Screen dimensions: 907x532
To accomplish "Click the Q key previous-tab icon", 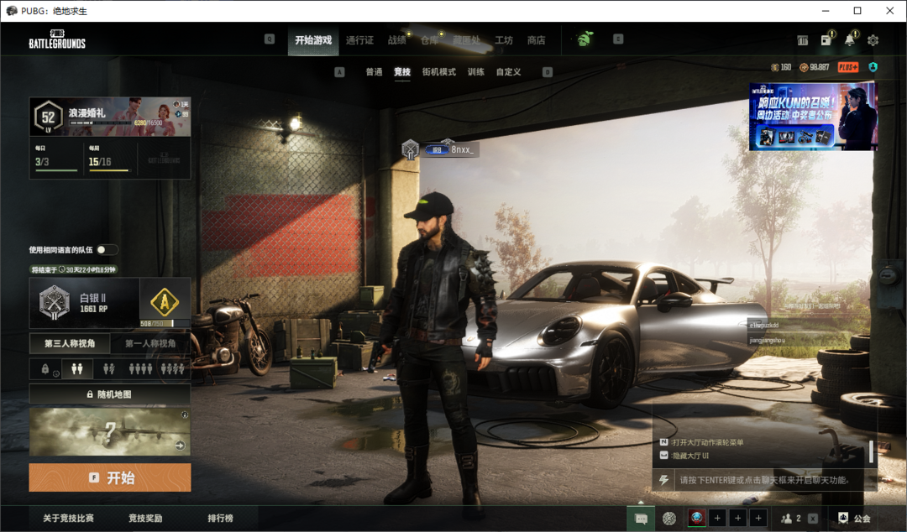I will click(270, 39).
